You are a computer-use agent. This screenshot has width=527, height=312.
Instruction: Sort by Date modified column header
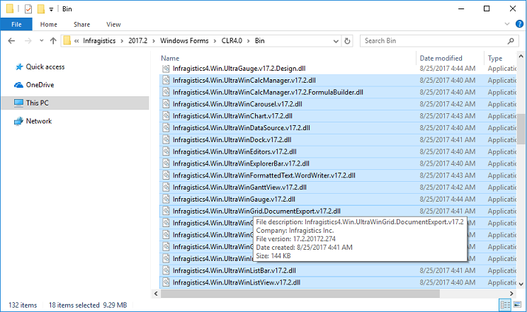(441, 58)
